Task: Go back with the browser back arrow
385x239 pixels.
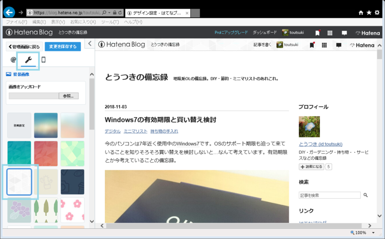Action: [x=9, y=13]
